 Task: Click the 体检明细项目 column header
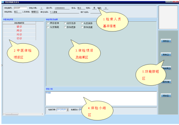[19, 23]
